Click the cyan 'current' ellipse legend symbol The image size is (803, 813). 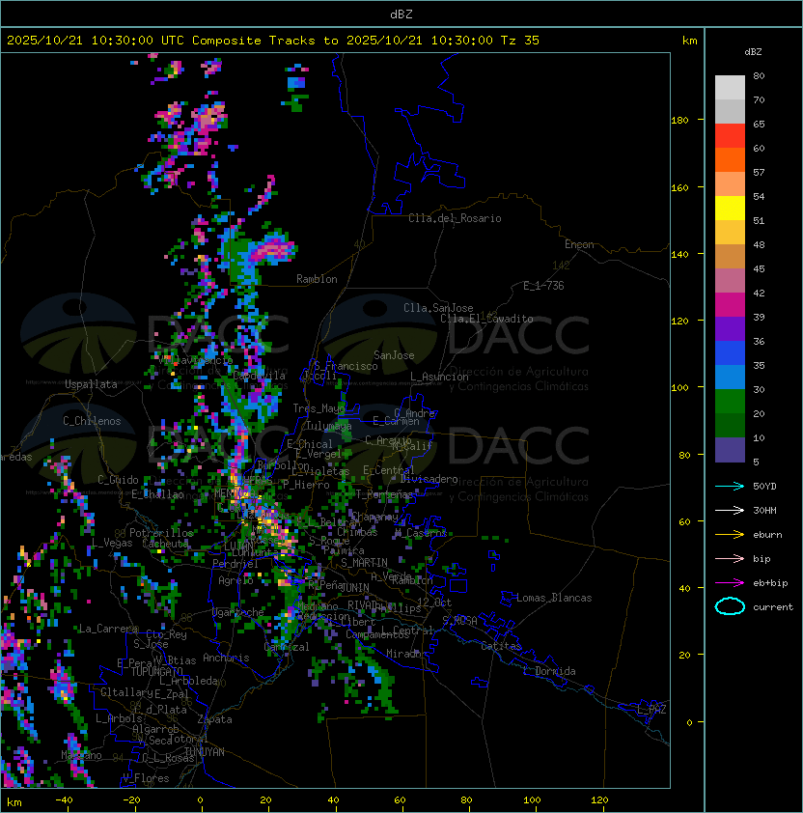[730, 606]
